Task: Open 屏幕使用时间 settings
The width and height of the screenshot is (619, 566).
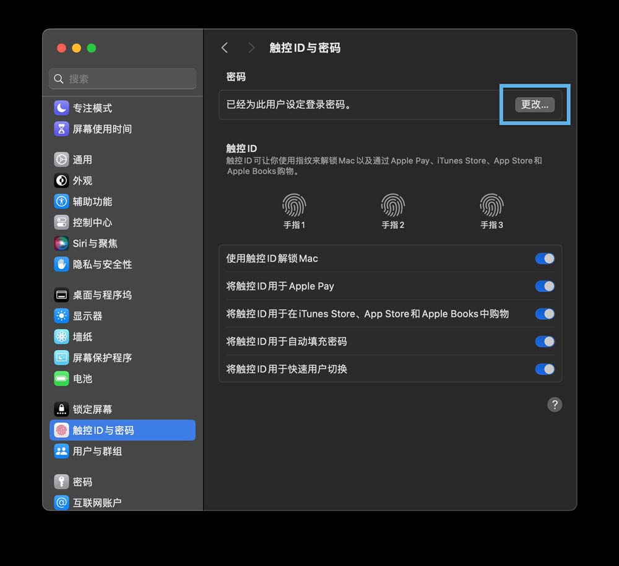Action: [102, 129]
